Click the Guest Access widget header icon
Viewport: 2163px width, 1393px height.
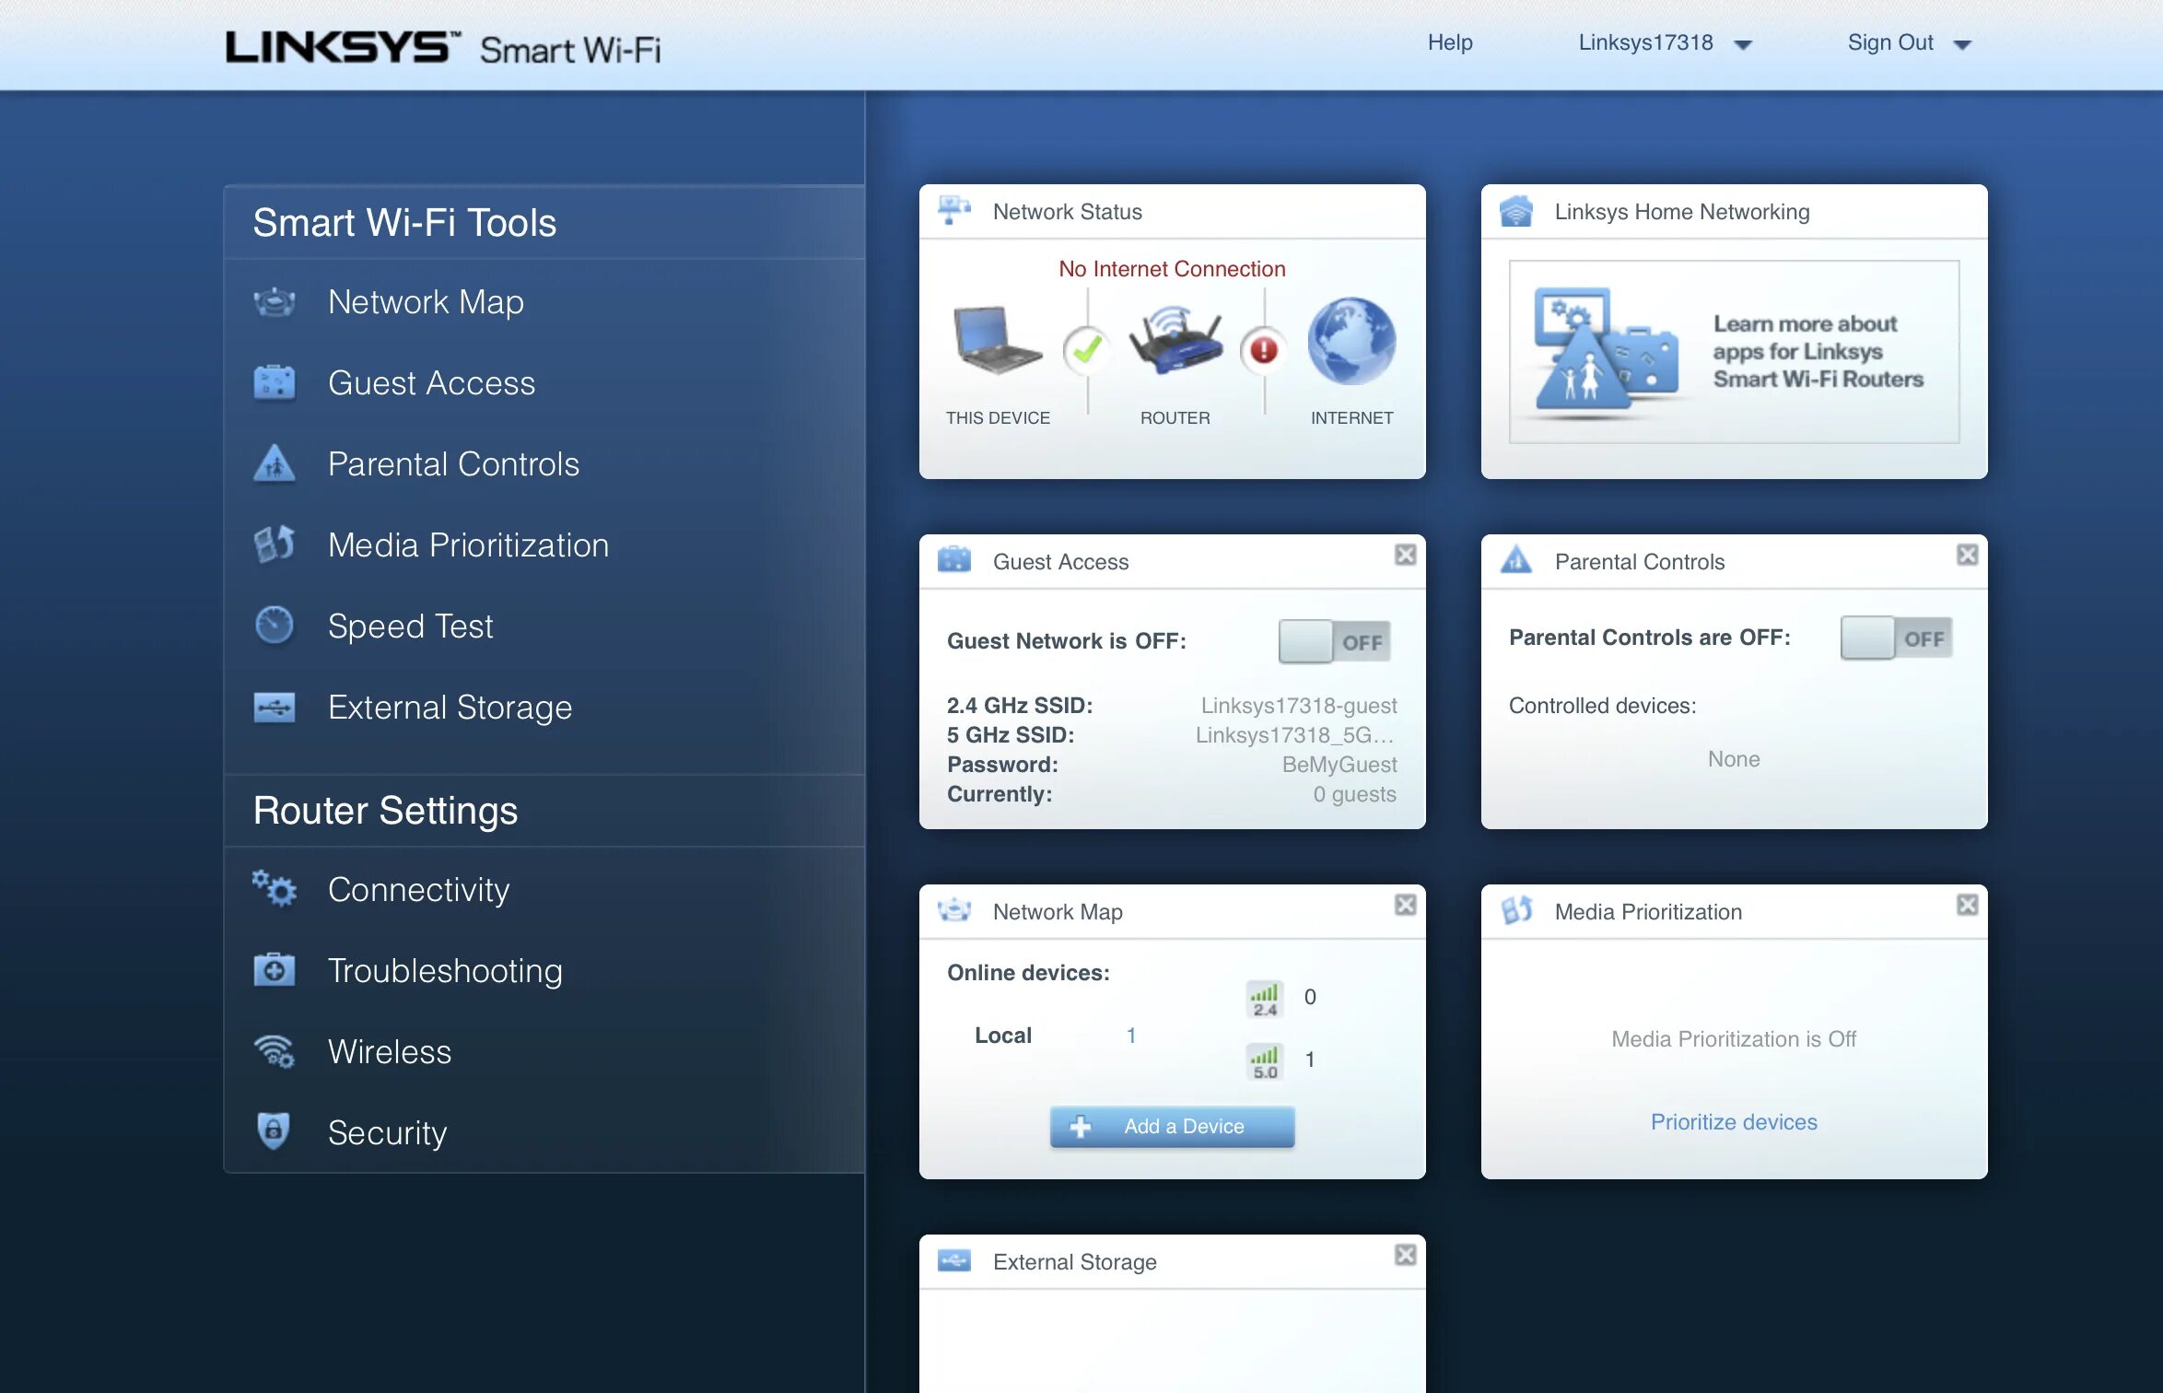click(x=954, y=559)
